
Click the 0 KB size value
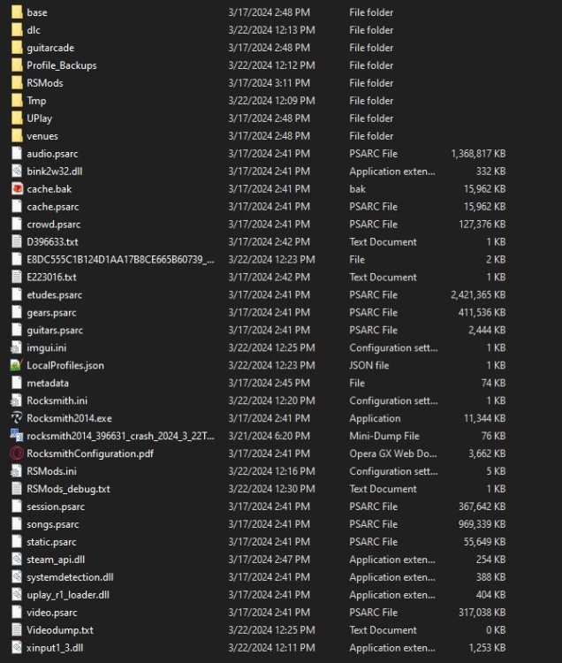click(x=496, y=629)
